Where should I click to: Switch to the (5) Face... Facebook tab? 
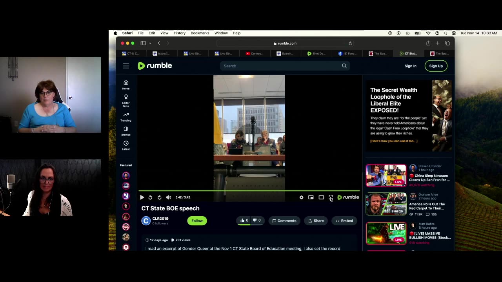[347, 54]
